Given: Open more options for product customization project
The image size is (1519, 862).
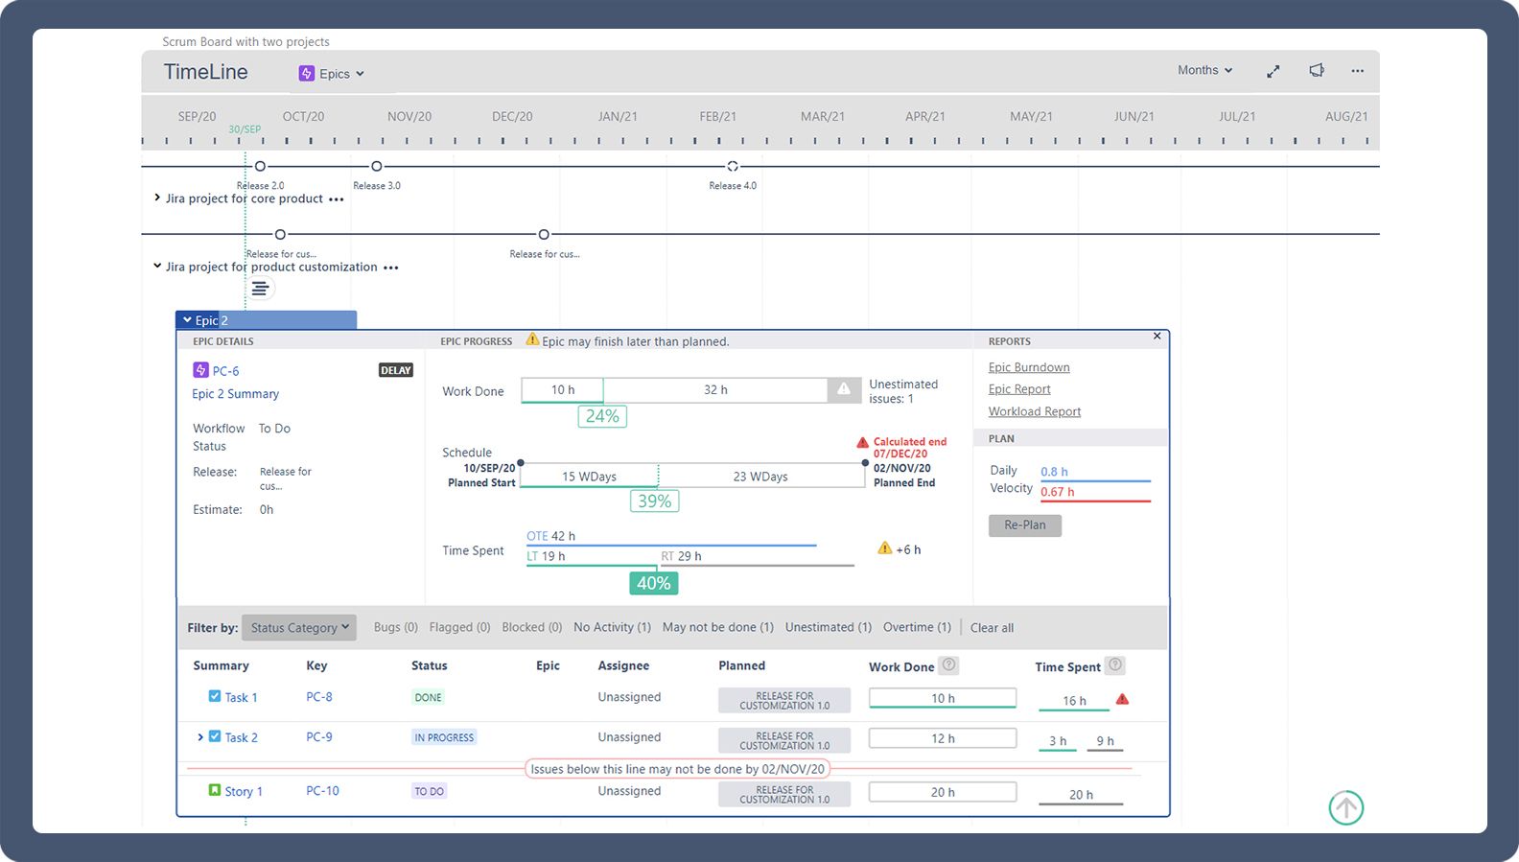Looking at the screenshot, I should pyautogui.click(x=390, y=268).
